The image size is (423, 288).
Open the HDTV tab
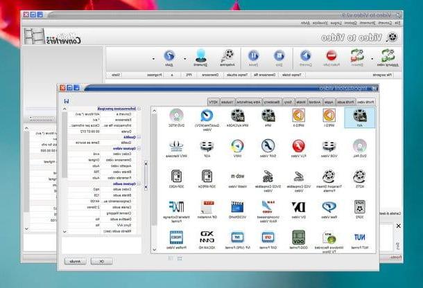[214, 102]
